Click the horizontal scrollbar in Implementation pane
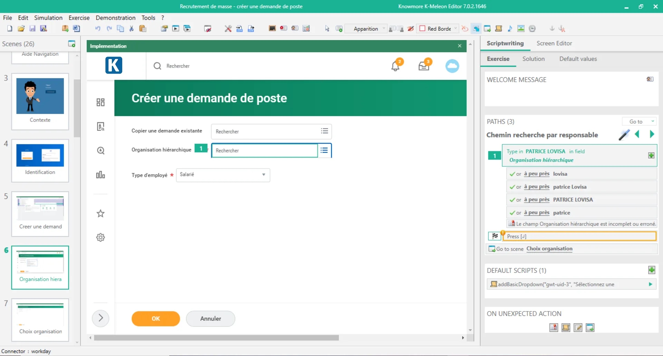The height and width of the screenshot is (356, 663). pos(217,338)
